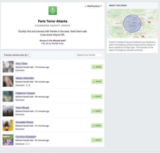Click the checkmark icon beside Notifications
Image resolution: width=160 pixels, height=153 pixels.
click(85, 6)
